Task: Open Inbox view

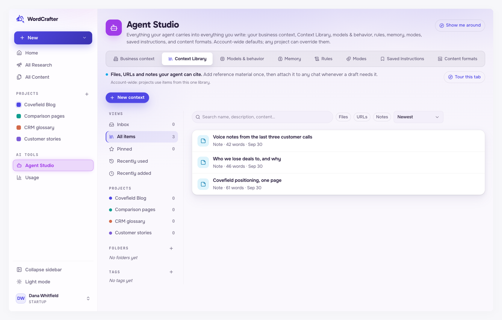Action: [x=142, y=124]
